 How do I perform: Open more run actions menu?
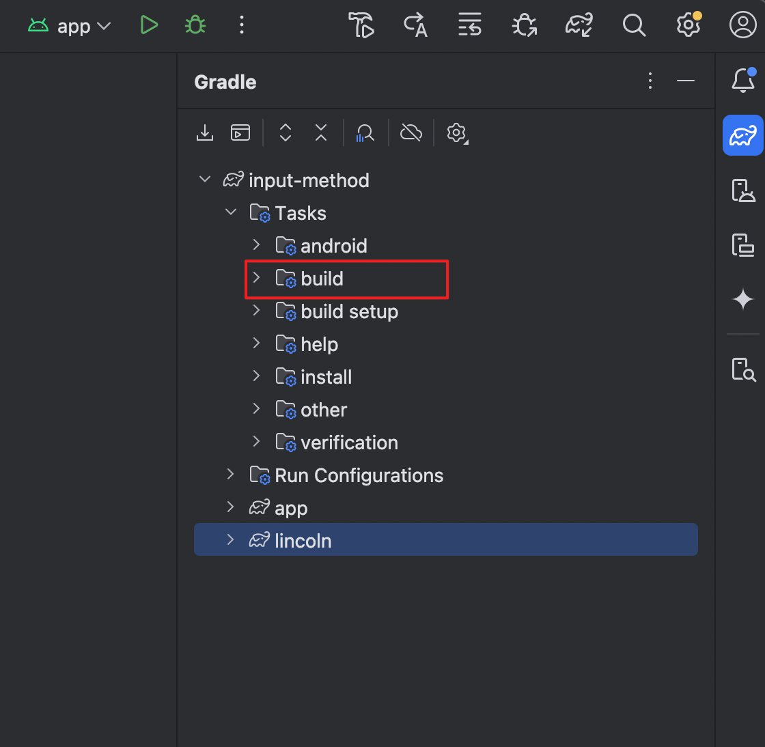(242, 25)
